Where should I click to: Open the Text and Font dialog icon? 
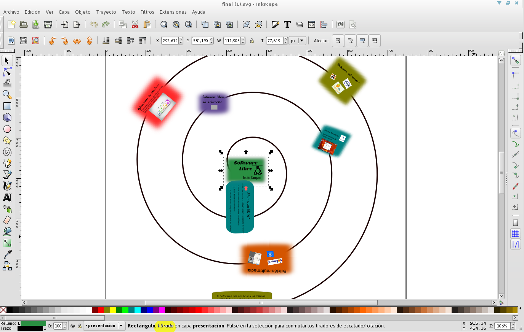tap(287, 24)
